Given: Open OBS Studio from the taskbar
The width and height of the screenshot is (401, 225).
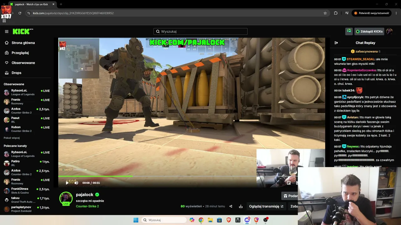Looking at the screenshot, I should pos(266,220).
